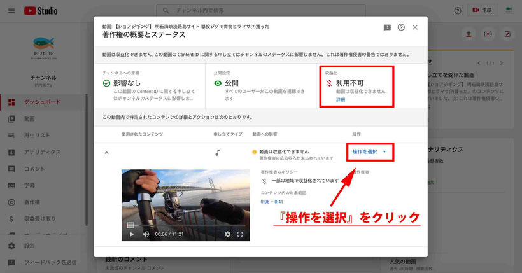Click the 詳細 link under 利用不可

point(340,99)
